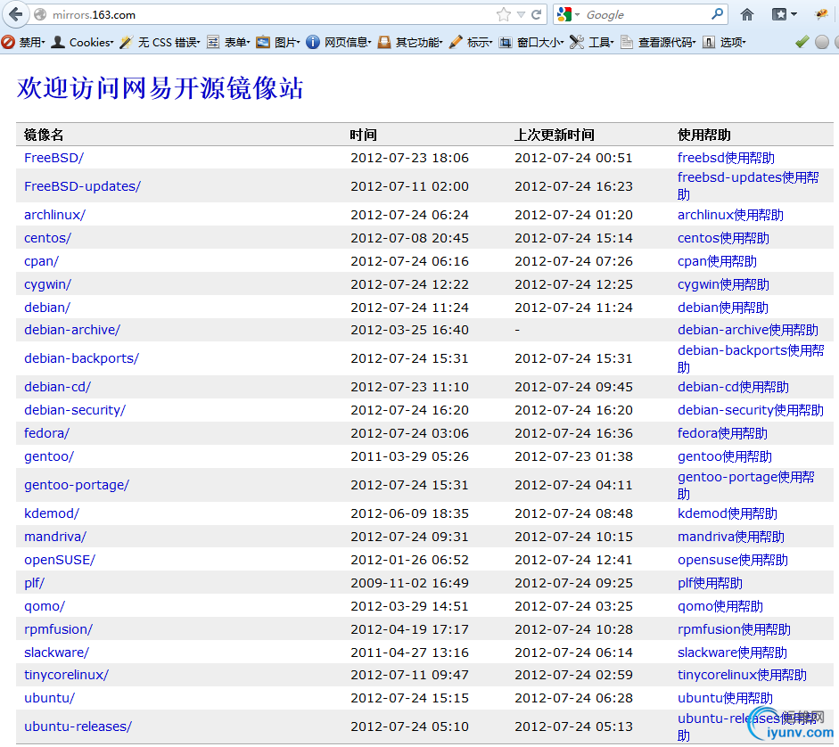Click inside the Google search box

click(x=646, y=15)
